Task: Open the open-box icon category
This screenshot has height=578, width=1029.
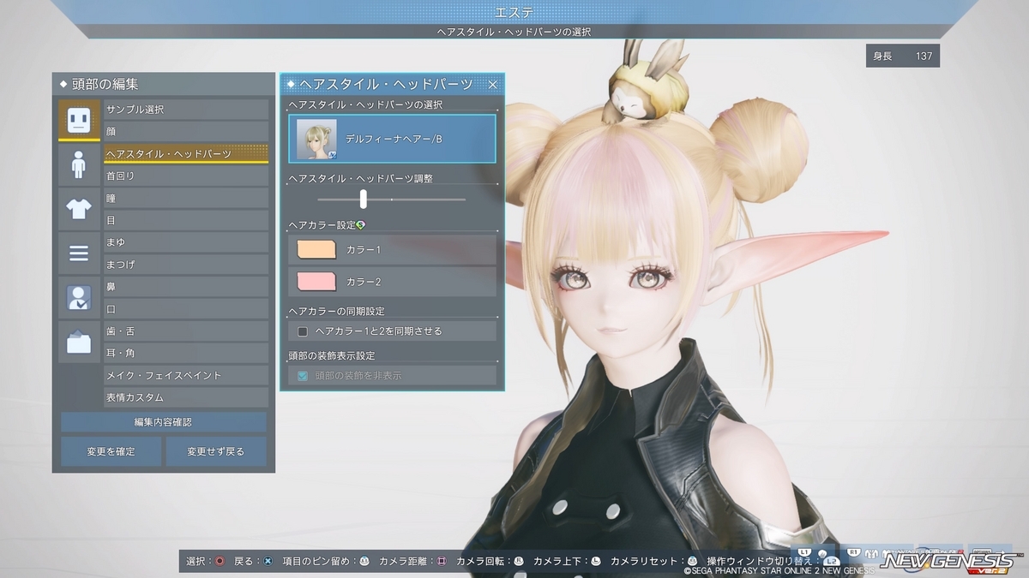Action: point(79,343)
